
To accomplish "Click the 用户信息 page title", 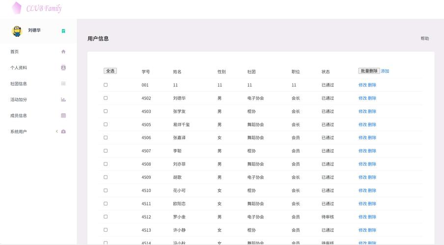I will [98, 39].
